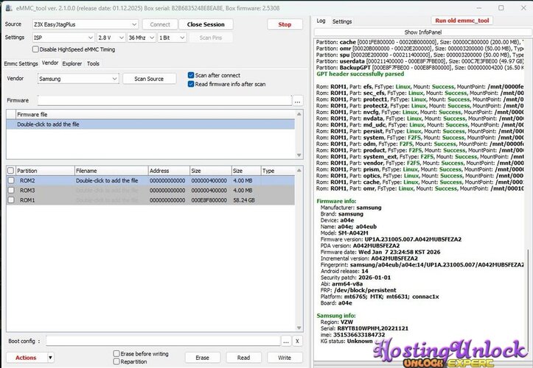533x368 pixels.
Task: Open the Actions arrow menu button
Action: [x=50, y=358]
